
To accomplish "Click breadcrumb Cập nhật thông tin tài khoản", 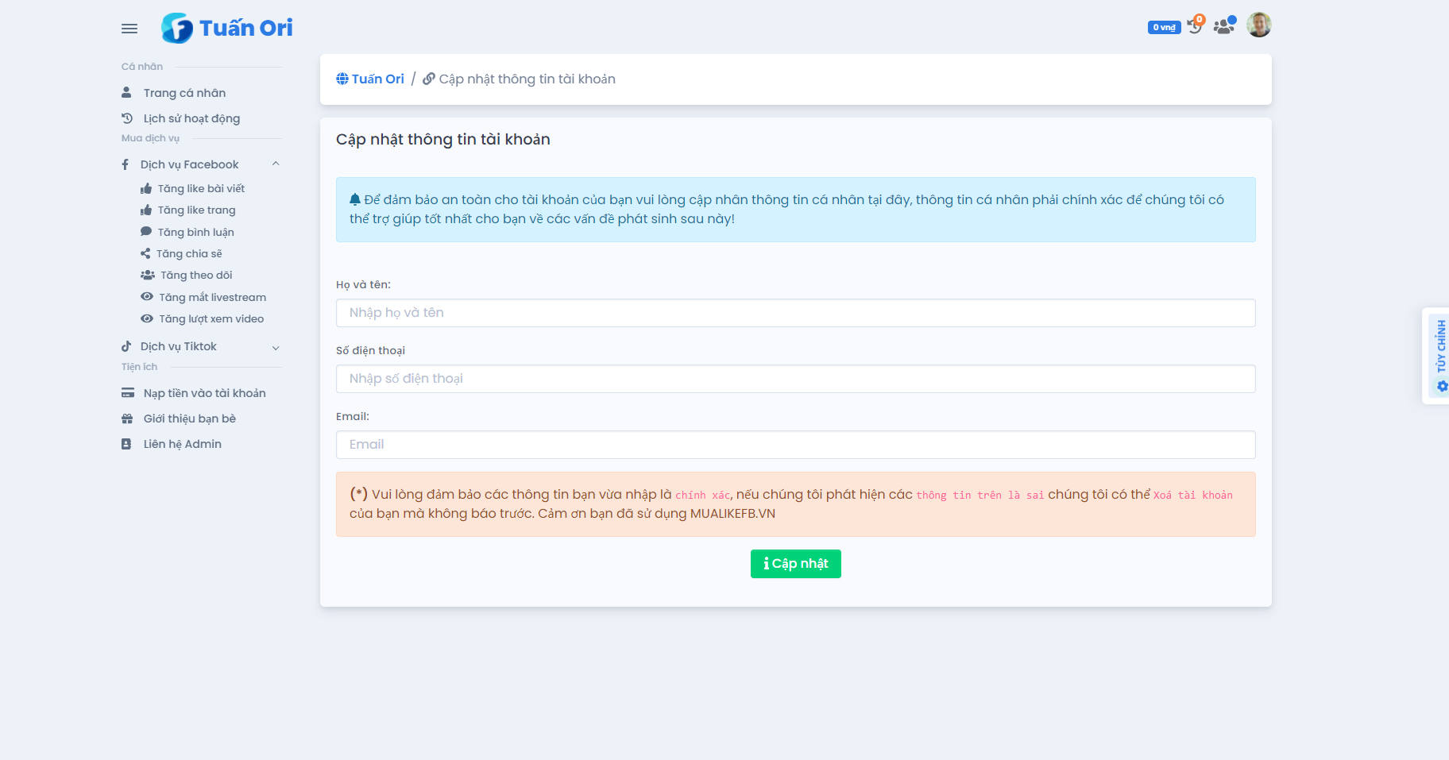I will (x=527, y=79).
